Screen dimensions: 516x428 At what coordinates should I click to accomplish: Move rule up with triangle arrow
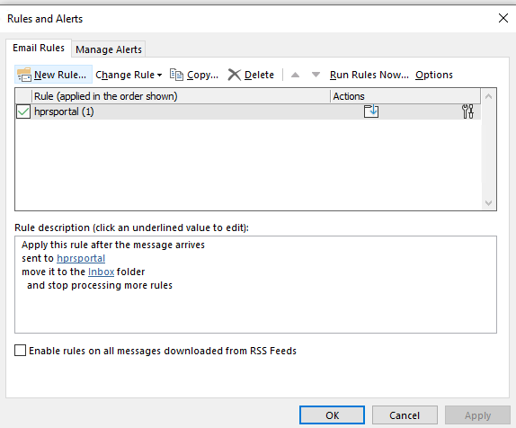coord(295,75)
